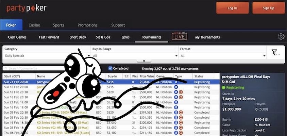Click "KO Series #66-HR" tournament name
Image resolution: width=287 pixels, height=136 pixels.
click(49, 123)
